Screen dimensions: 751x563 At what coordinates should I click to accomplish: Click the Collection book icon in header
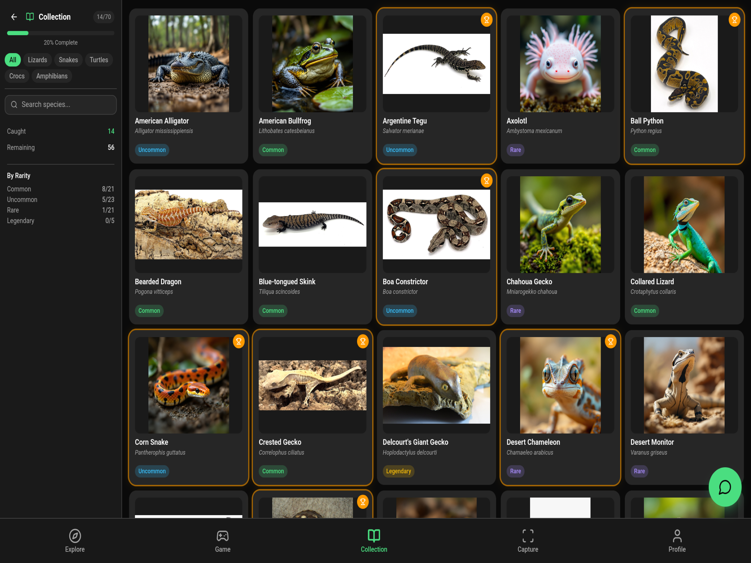click(30, 17)
